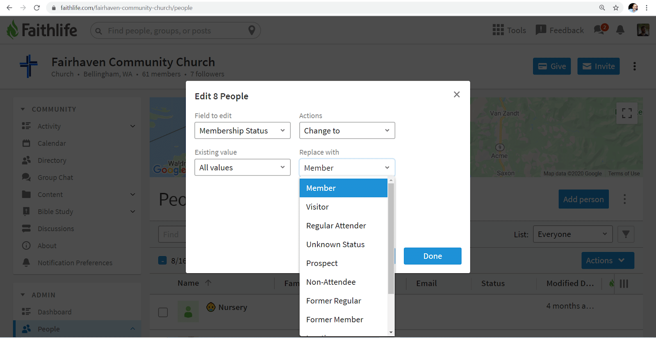Open Notification Preferences

point(75,263)
